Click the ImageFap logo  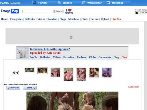(10, 11)
